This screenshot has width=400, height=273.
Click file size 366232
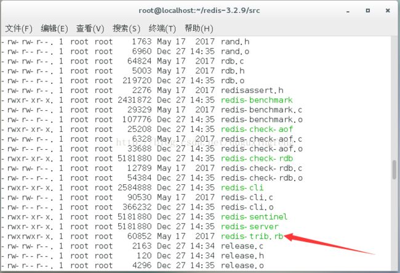point(137,207)
